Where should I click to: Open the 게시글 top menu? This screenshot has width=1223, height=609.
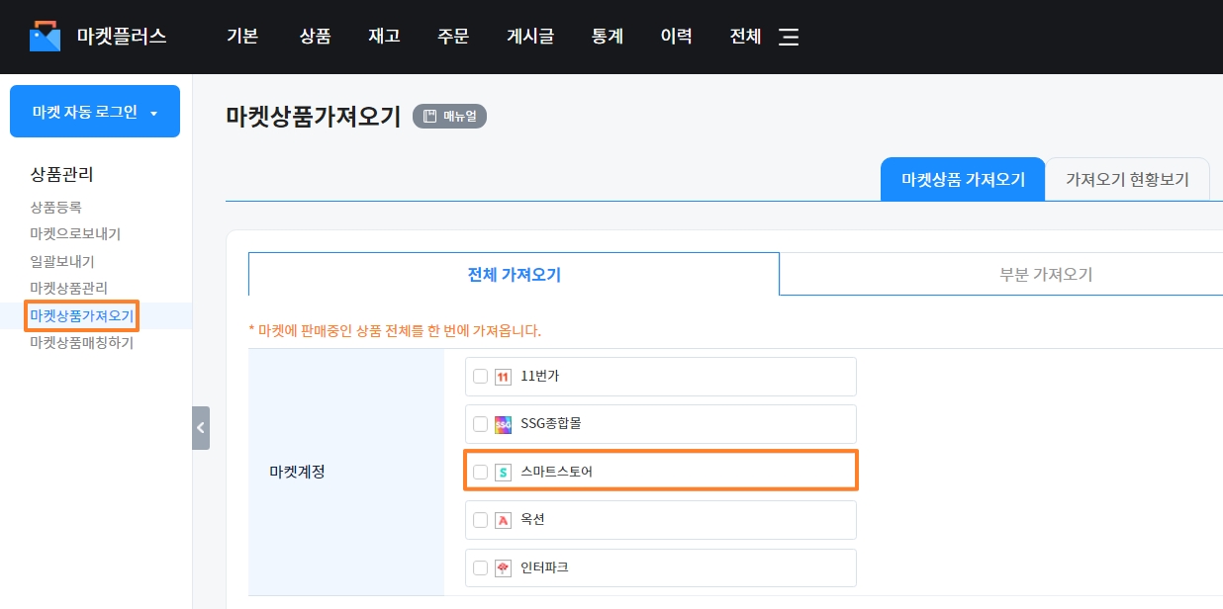tap(530, 37)
